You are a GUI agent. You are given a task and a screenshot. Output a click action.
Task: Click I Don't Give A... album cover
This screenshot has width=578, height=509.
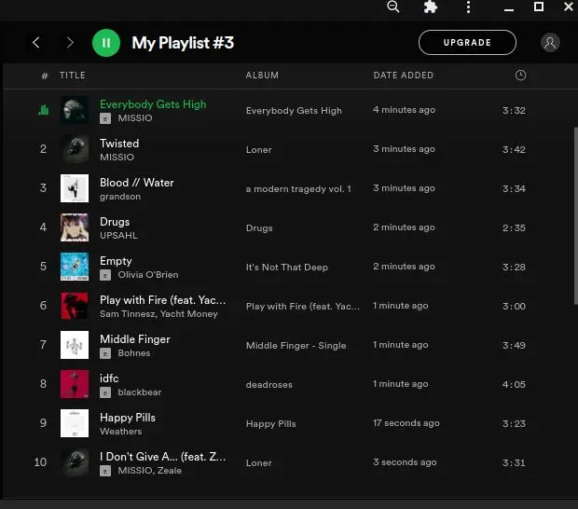click(x=75, y=462)
